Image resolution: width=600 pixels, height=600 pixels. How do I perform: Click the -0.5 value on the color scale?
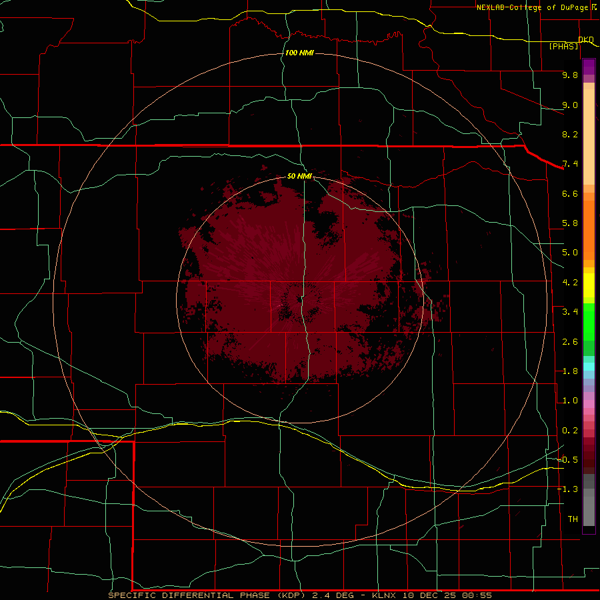coord(567,460)
